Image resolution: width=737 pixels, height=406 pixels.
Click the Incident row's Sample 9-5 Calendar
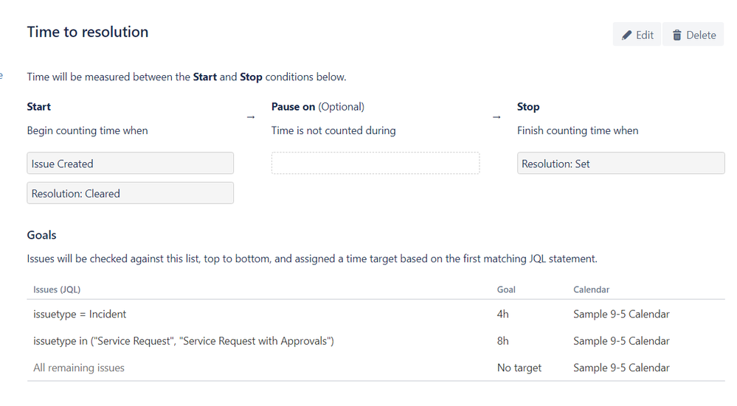click(621, 314)
